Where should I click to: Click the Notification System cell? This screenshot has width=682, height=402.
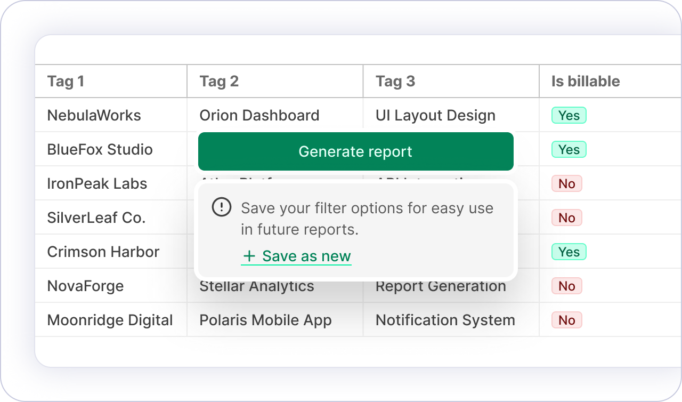coord(445,320)
